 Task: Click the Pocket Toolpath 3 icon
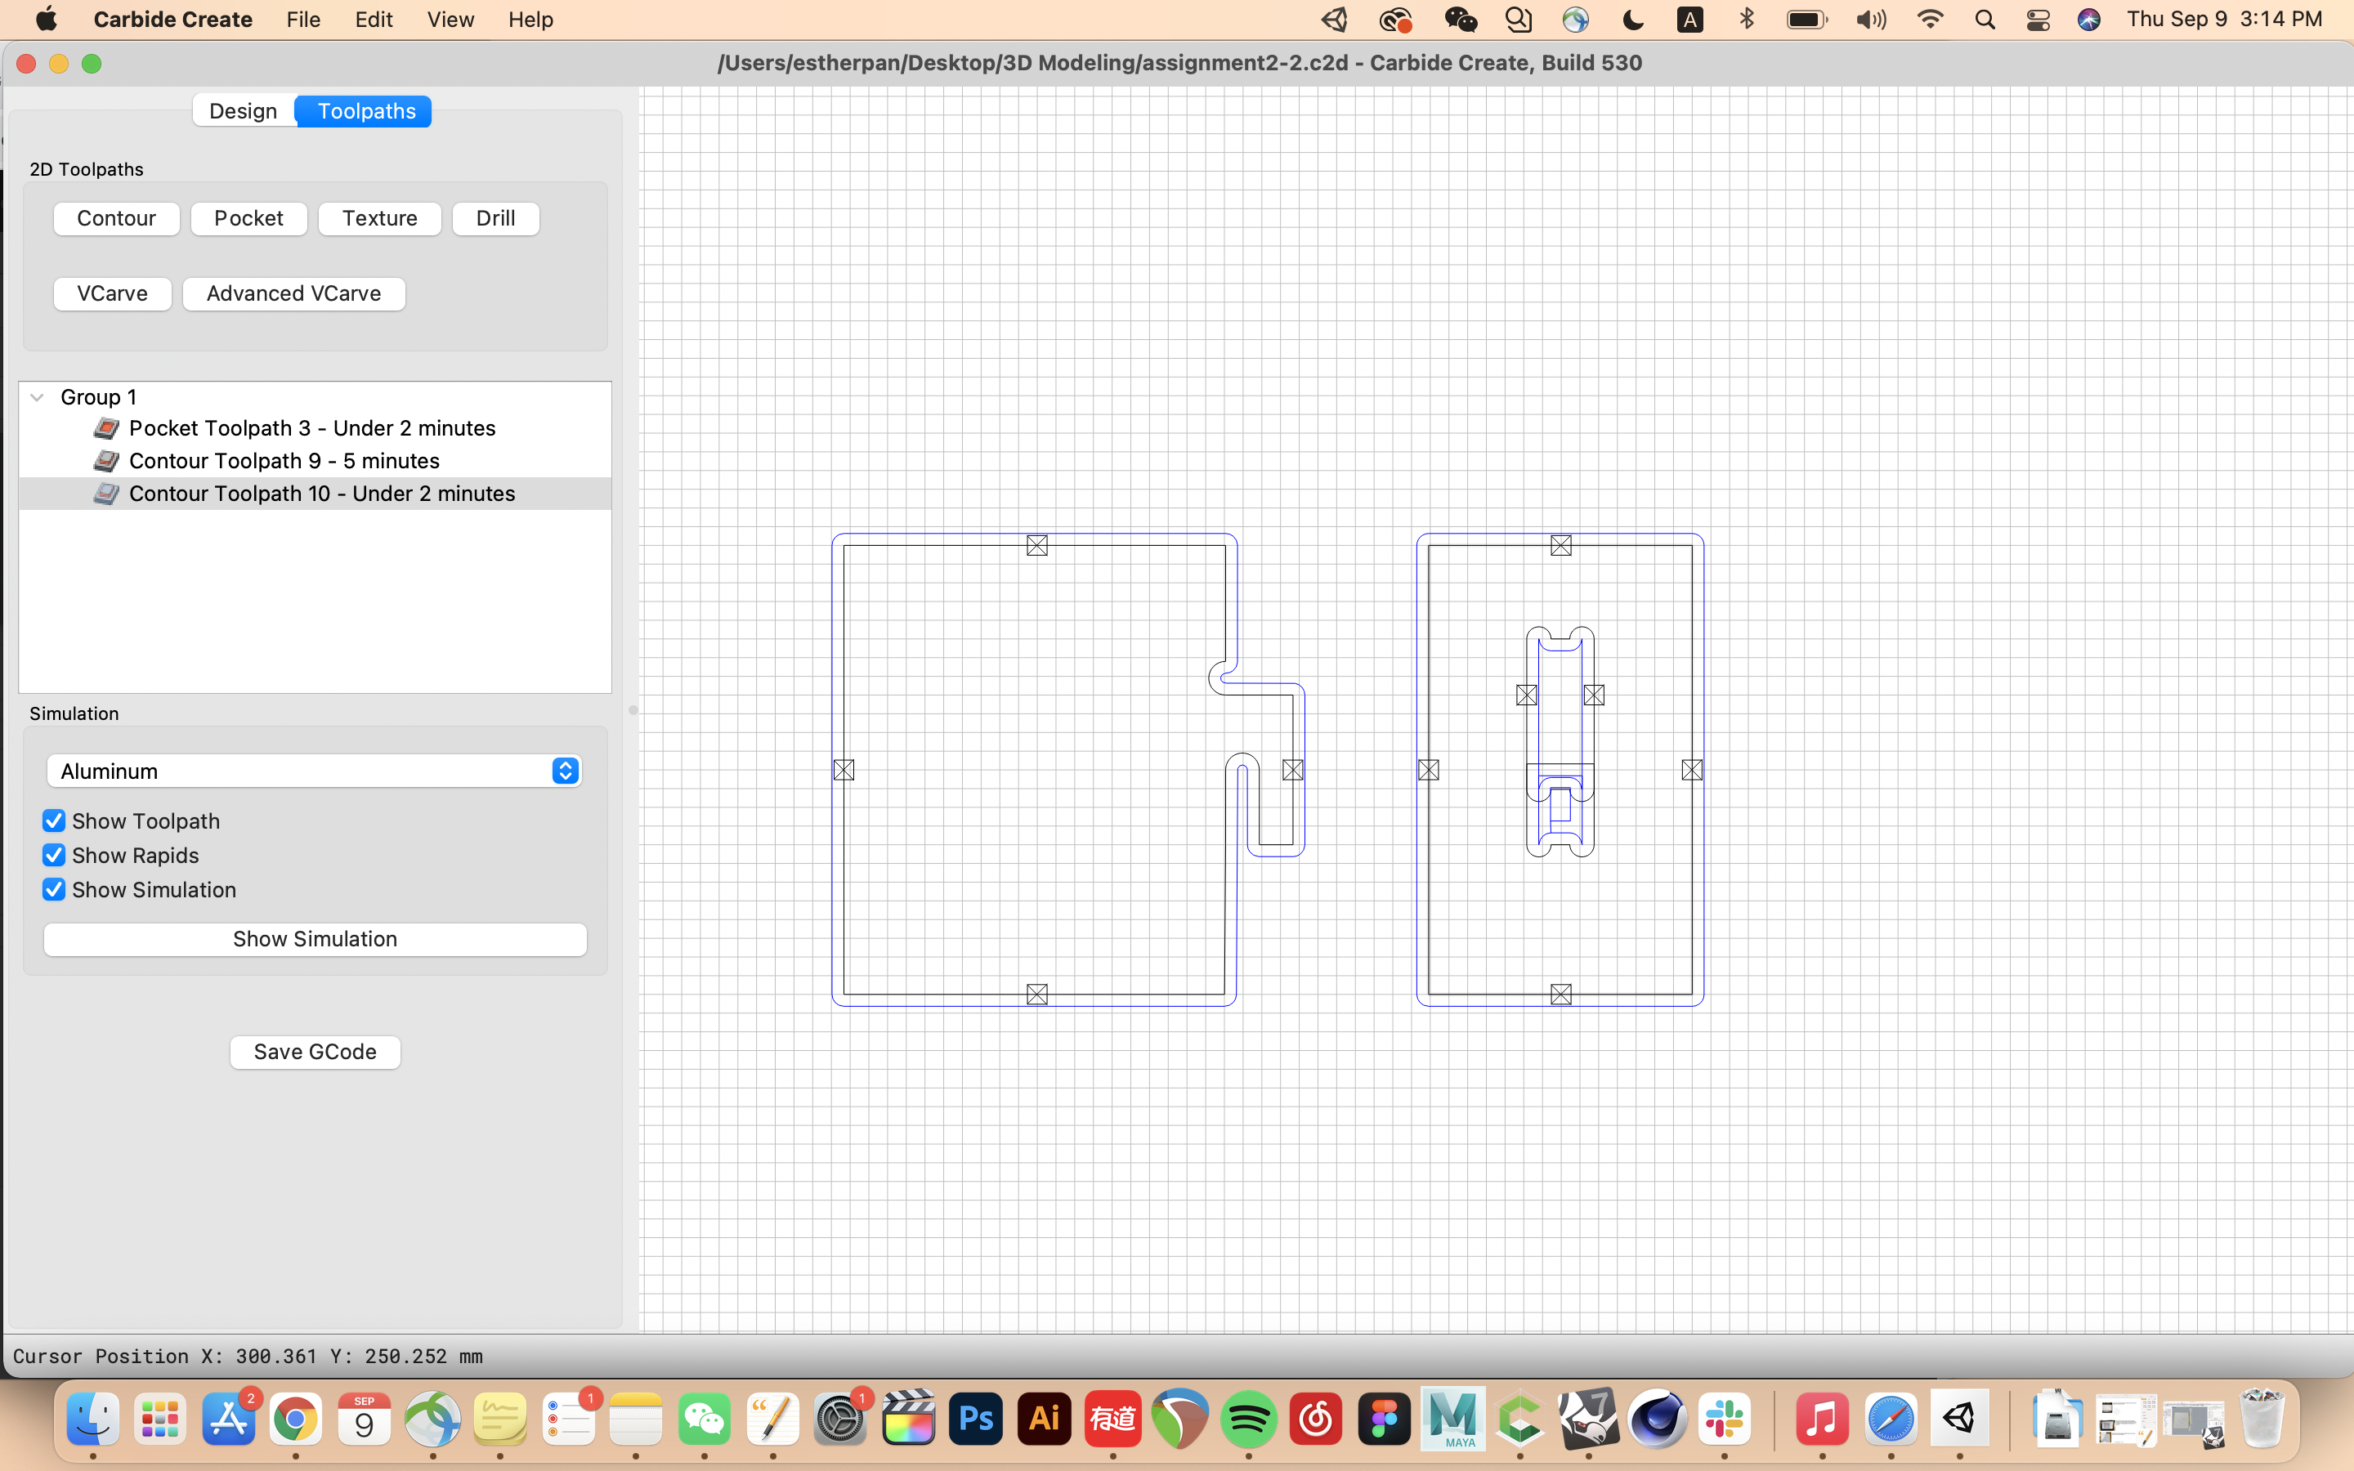click(x=107, y=428)
